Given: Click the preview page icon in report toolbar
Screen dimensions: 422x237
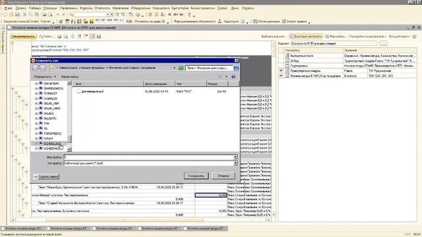Looking at the screenshot, I should coord(66,36).
